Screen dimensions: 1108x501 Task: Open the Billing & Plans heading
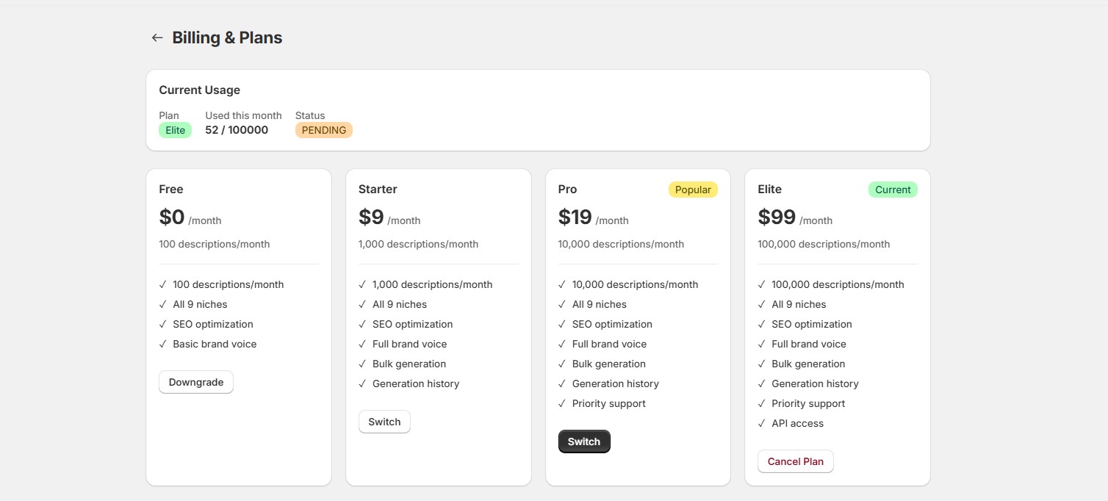click(226, 37)
